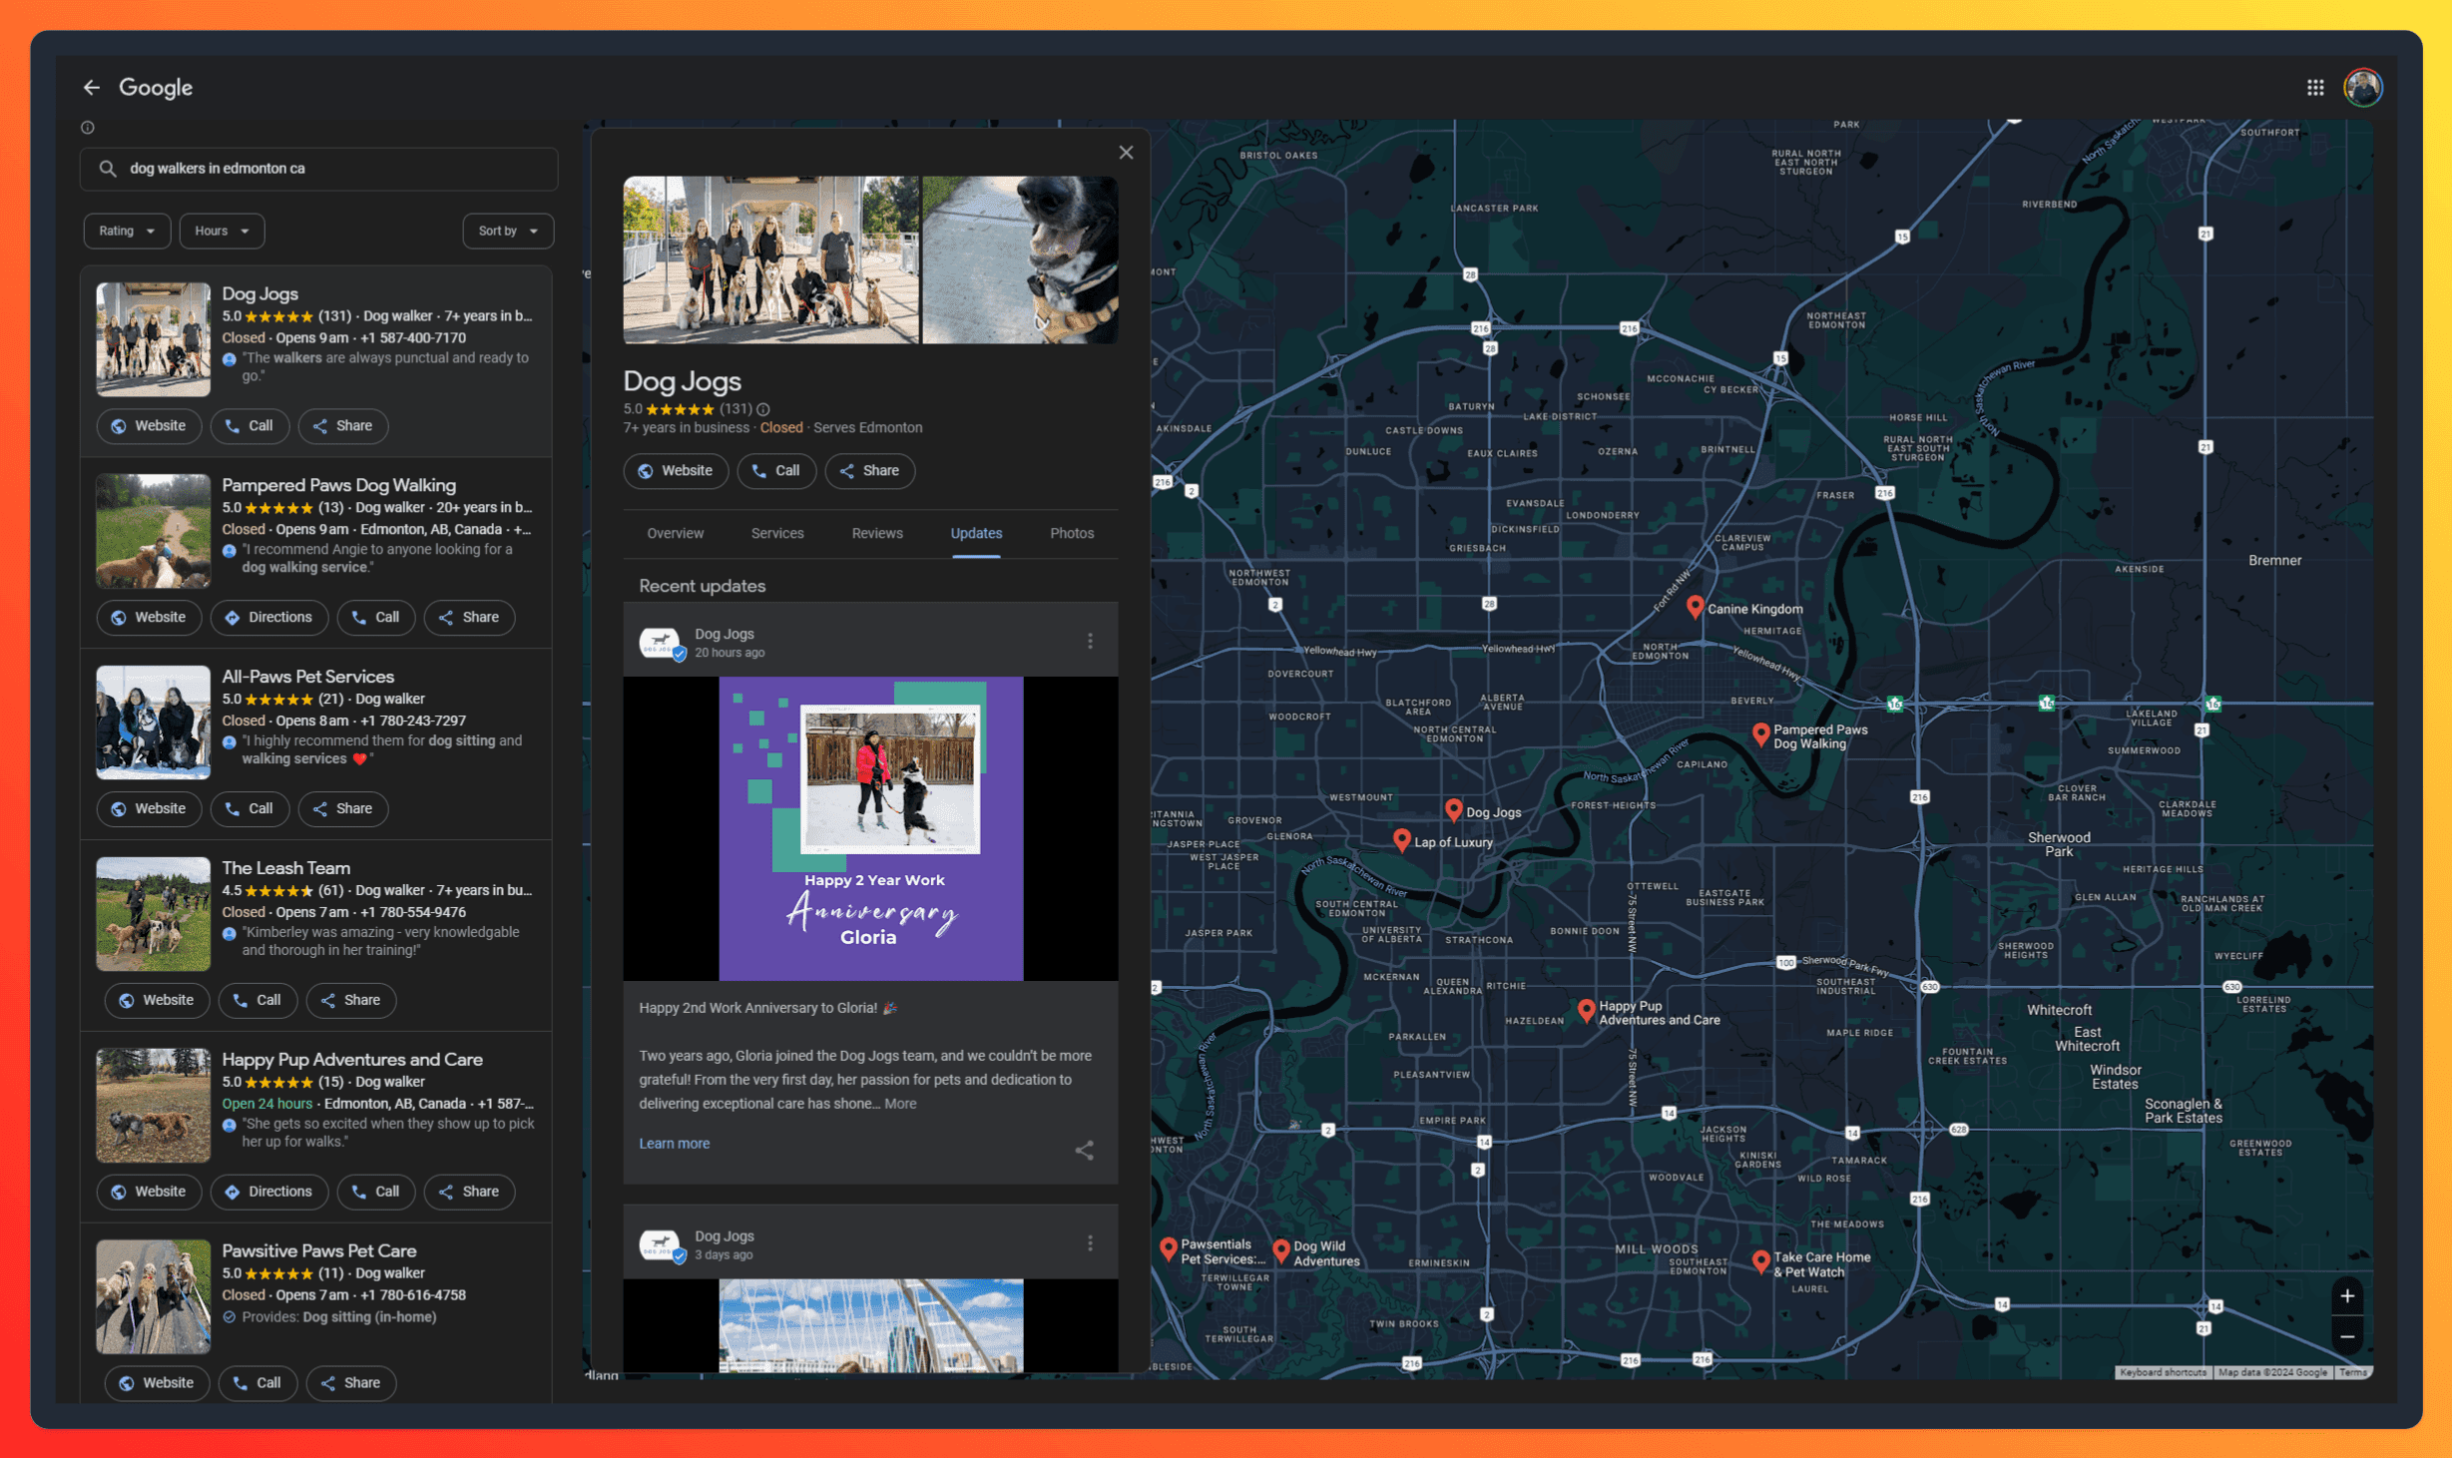Open the three-dot menu on the 20 hours ago post
The width and height of the screenshot is (2452, 1458).
click(x=1090, y=641)
